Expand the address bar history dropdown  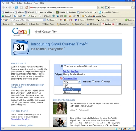99,8
